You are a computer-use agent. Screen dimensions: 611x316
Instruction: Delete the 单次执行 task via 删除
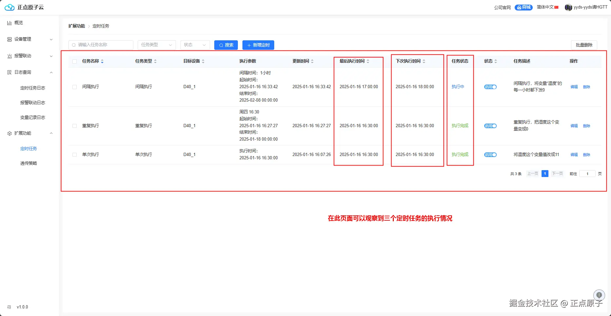586,155
